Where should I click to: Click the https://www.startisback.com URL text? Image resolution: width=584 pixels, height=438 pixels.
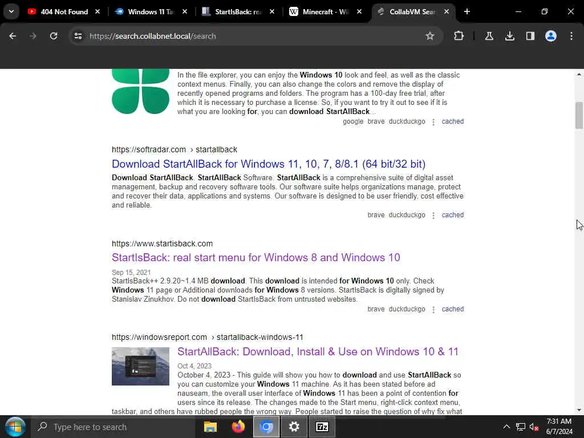tap(162, 244)
